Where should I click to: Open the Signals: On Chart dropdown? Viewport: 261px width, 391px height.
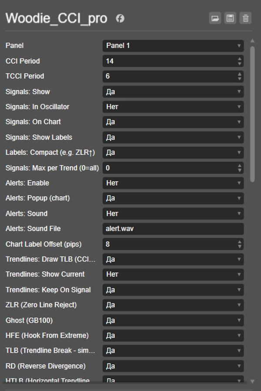(x=173, y=122)
